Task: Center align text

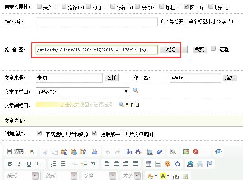Action: (116, 164)
